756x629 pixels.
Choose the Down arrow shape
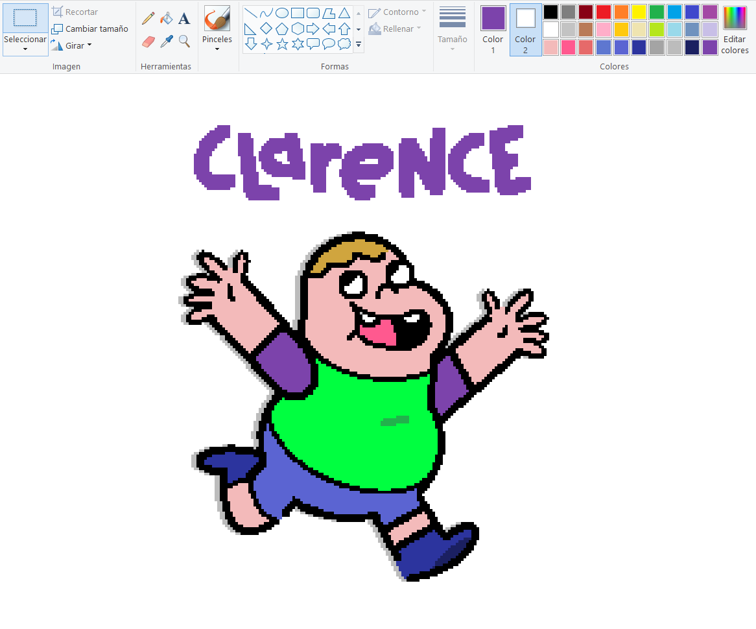pos(251,44)
